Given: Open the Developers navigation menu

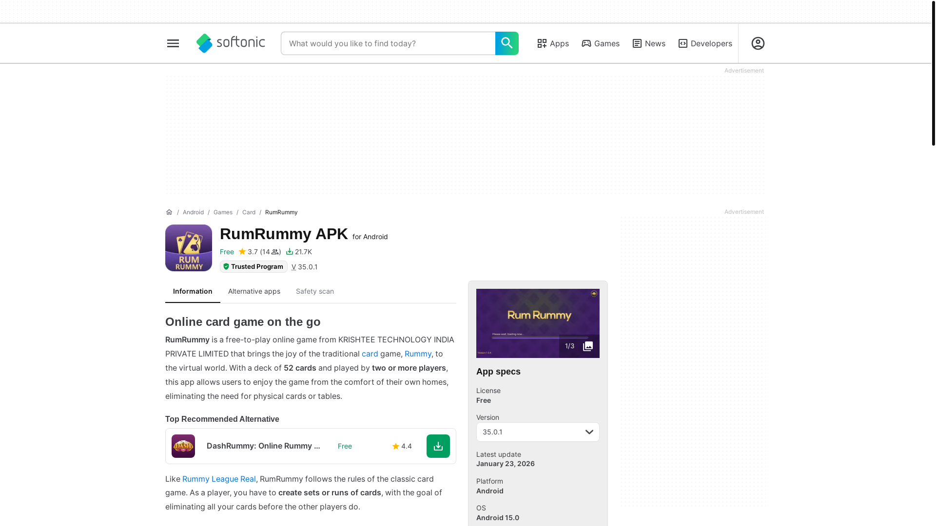Looking at the screenshot, I should click(x=705, y=43).
